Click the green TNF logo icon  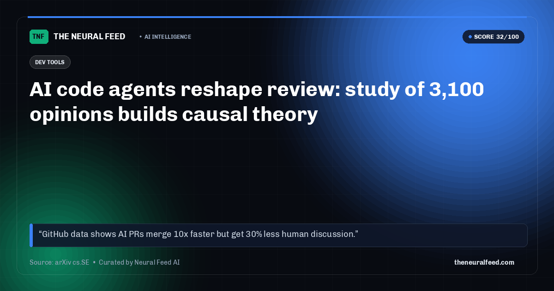pyautogui.click(x=39, y=36)
